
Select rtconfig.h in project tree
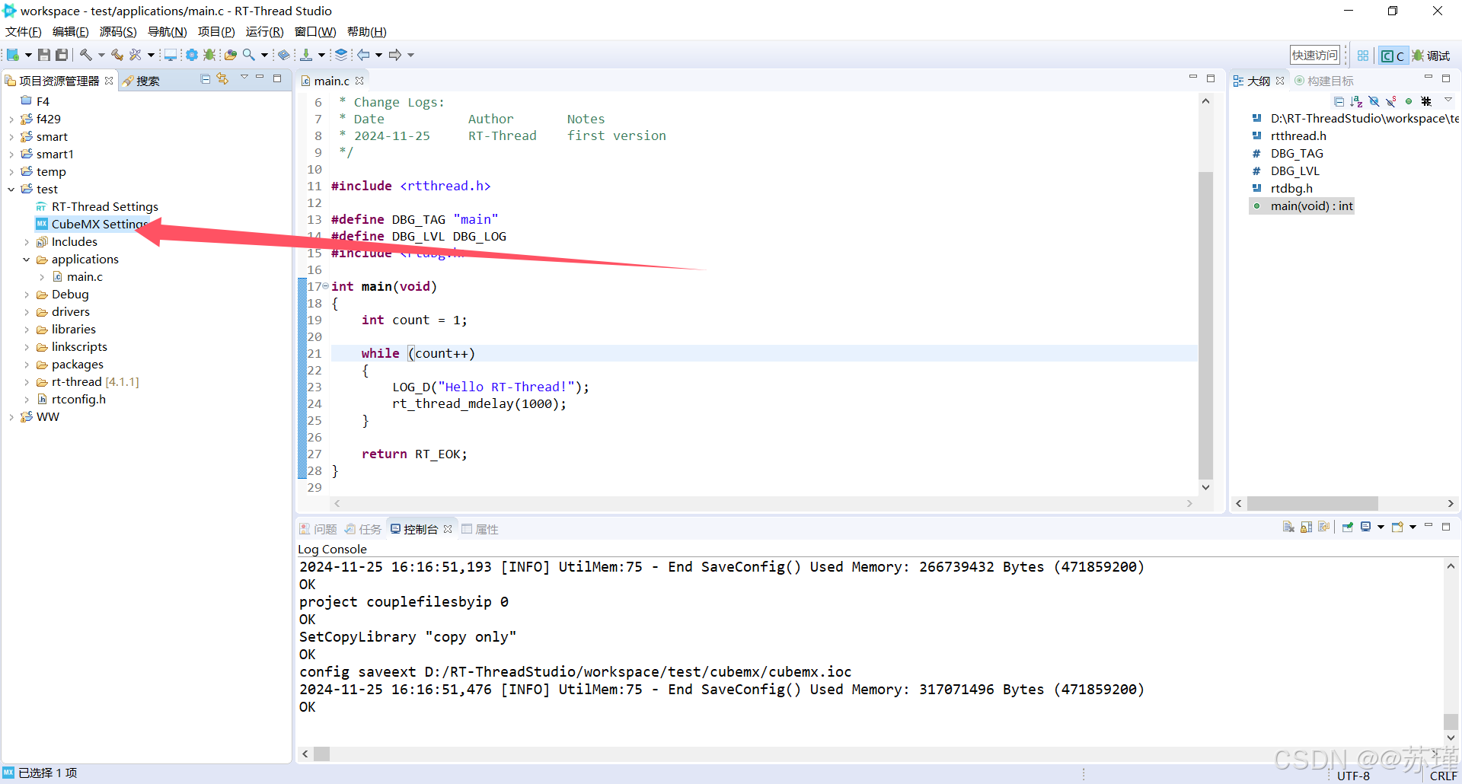[x=72, y=400]
